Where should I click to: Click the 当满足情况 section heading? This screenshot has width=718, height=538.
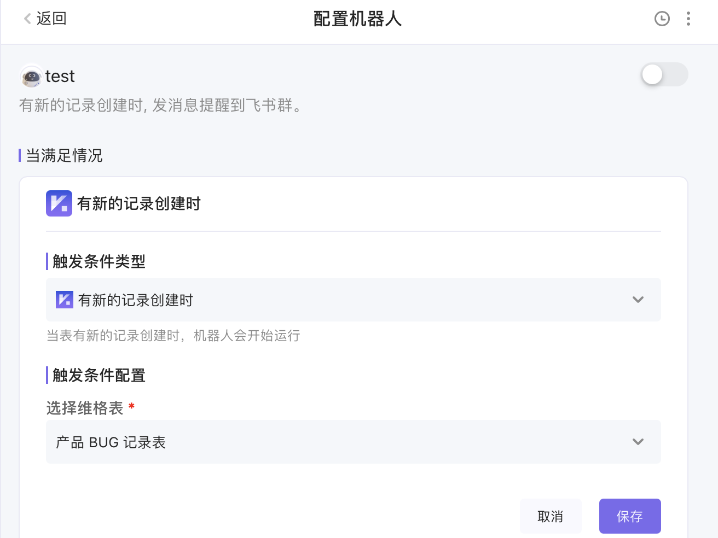tap(64, 156)
